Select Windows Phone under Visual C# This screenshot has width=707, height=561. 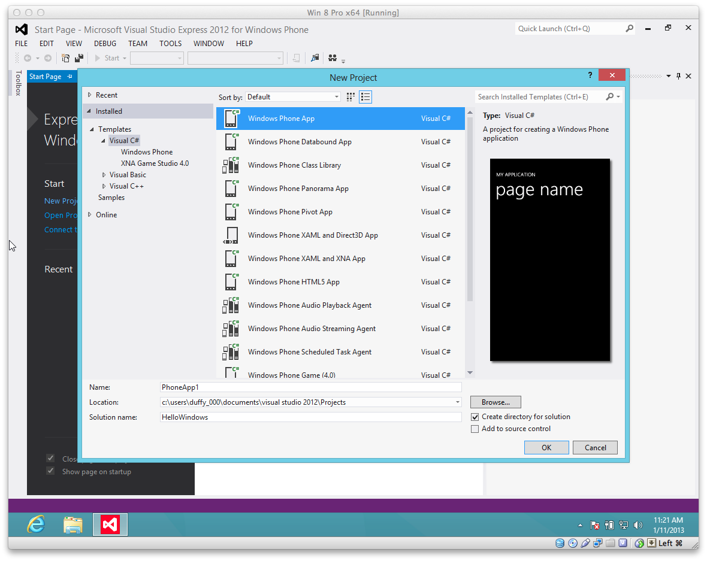(147, 152)
